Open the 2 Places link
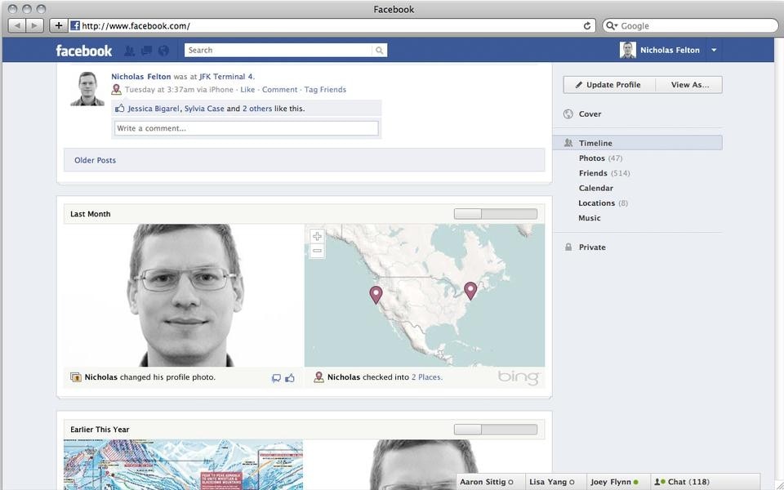The height and width of the screenshot is (490, 784). point(427,377)
